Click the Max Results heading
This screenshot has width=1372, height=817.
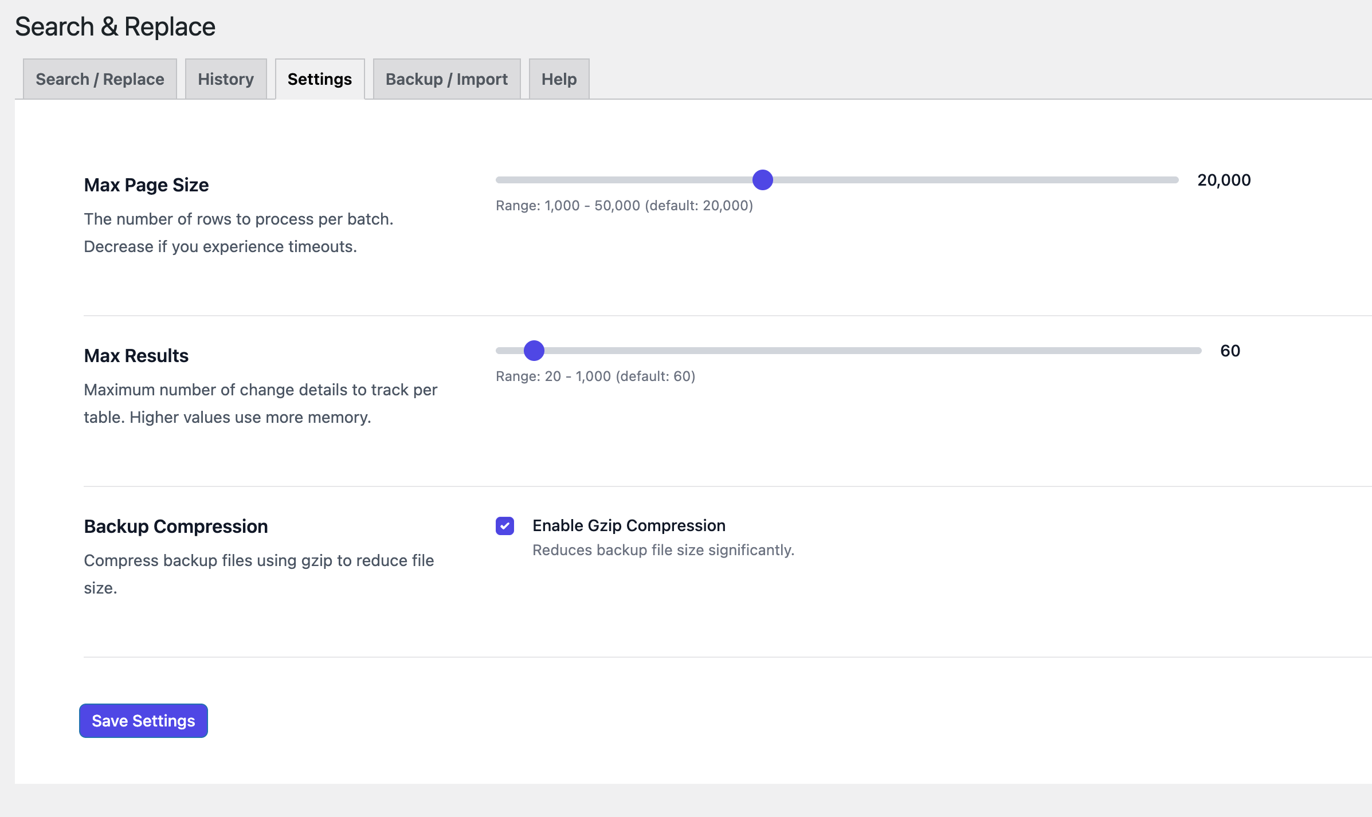tap(136, 356)
